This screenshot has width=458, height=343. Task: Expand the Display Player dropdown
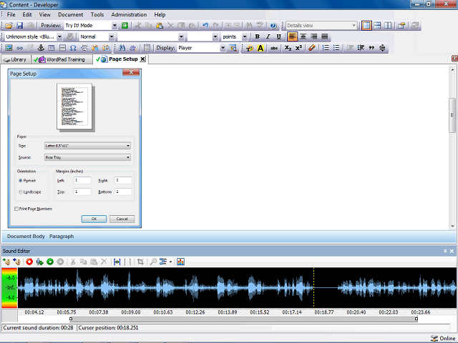click(x=223, y=48)
